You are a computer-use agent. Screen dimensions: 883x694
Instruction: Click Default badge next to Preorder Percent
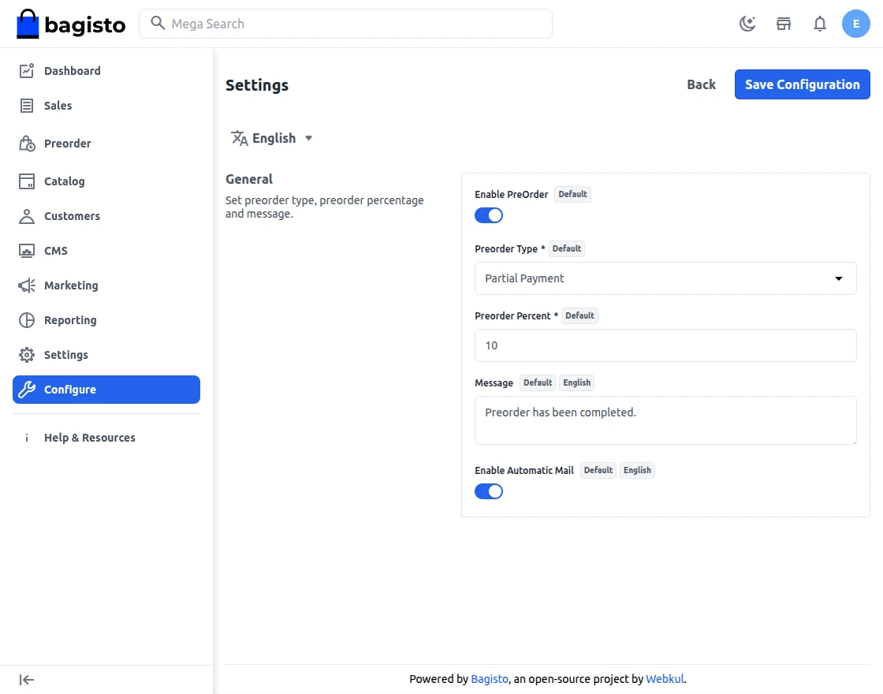(x=579, y=316)
